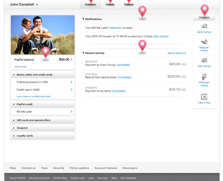This screenshot has height=181, width=223.
Task: Open the Security footer link
Action: tap(59, 168)
